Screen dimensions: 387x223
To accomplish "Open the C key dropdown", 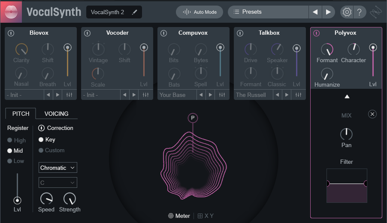I will 58,183.
